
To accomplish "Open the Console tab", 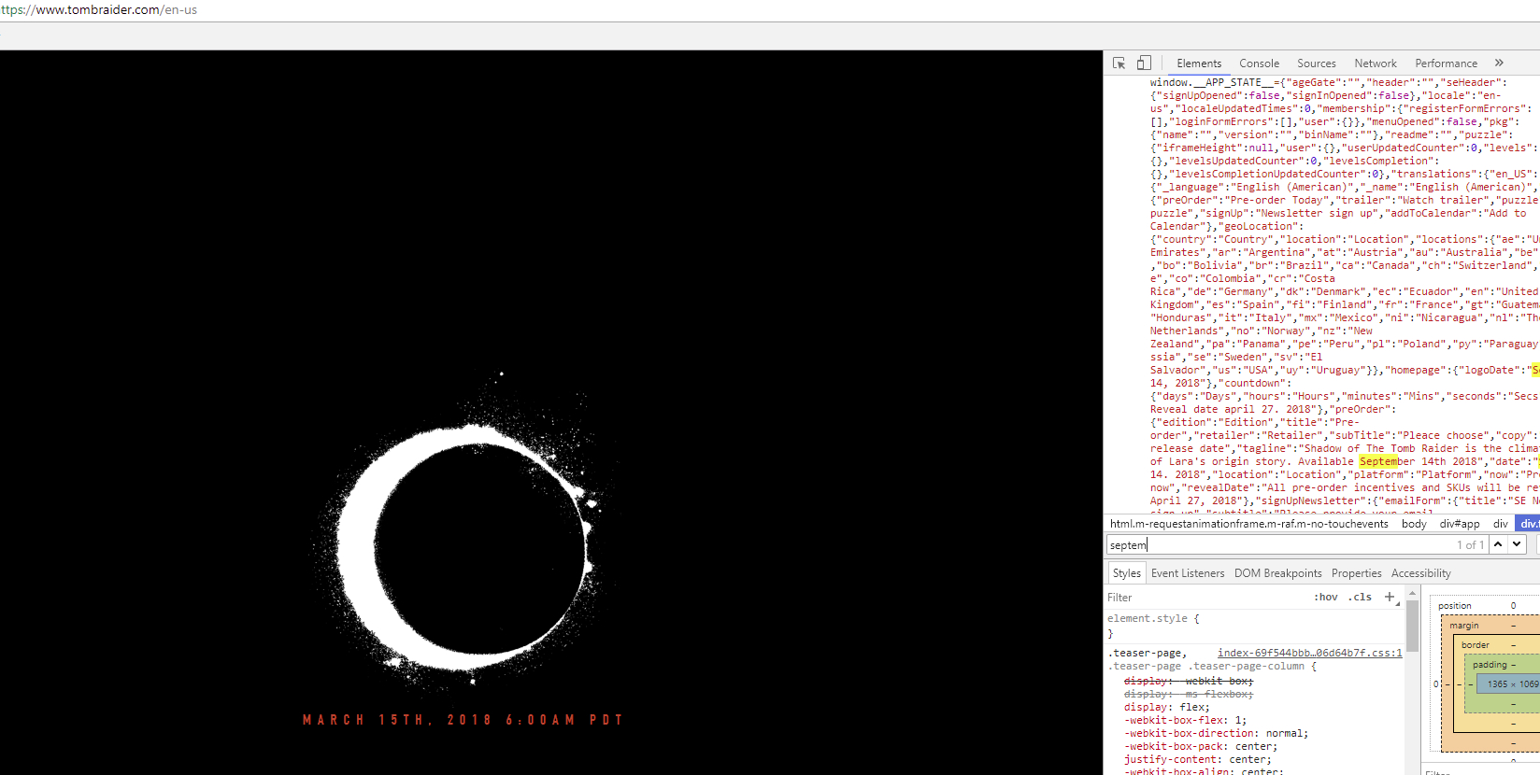I will [1259, 63].
